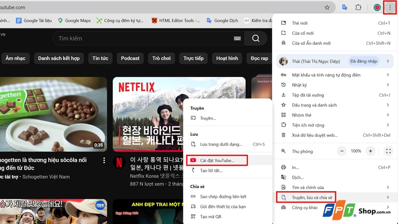Click the Chrome three-dot menu button

(390, 7)
